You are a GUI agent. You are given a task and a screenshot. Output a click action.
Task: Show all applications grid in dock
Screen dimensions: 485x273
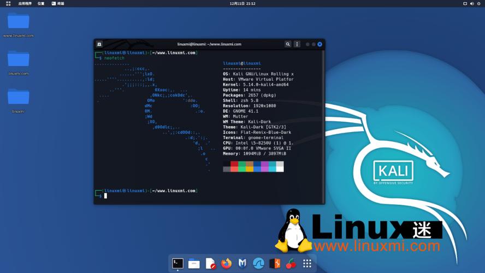pyautogui.click(x=307, y=263)
